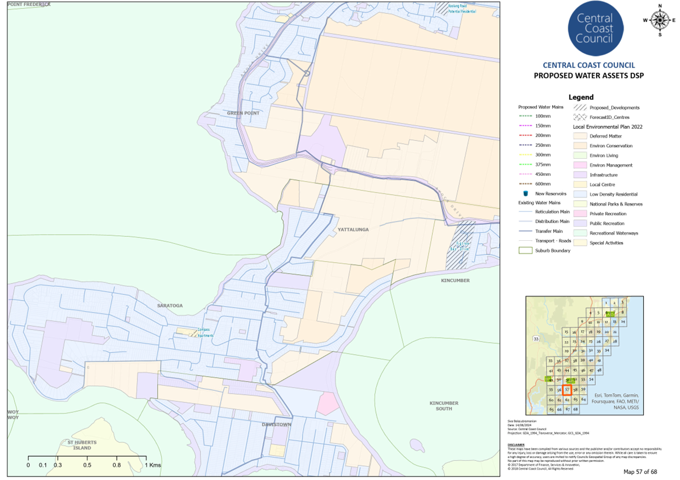Click the KINCUMBER suburb label
680x480 pixels.
pos(455,280)
